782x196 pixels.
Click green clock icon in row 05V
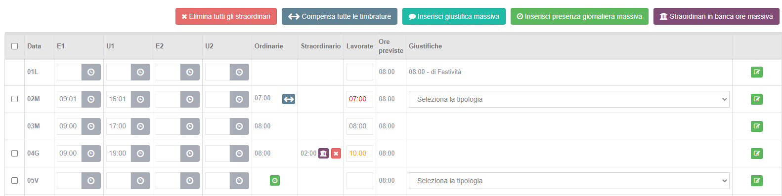click(x=275, y=181)
